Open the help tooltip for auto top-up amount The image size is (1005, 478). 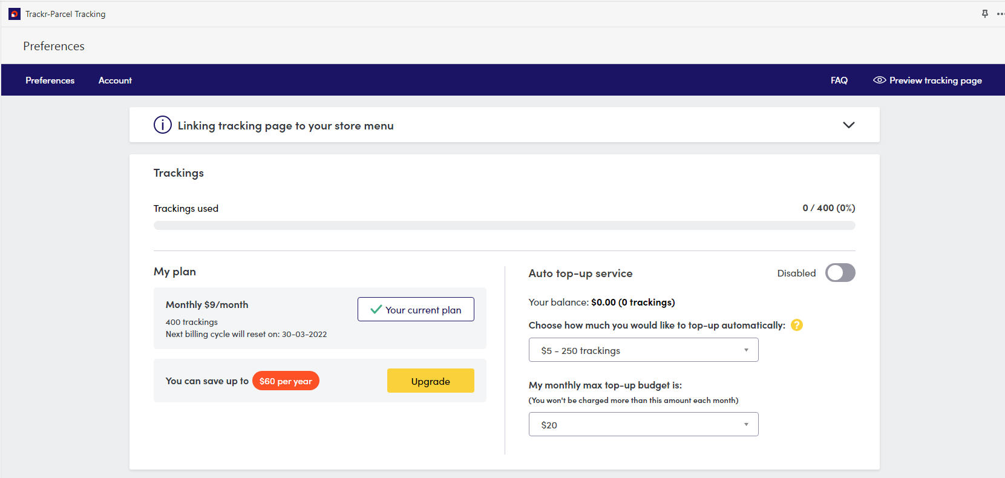point(797,325)
